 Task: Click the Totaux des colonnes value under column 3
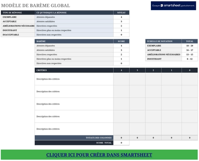point(138,138)
